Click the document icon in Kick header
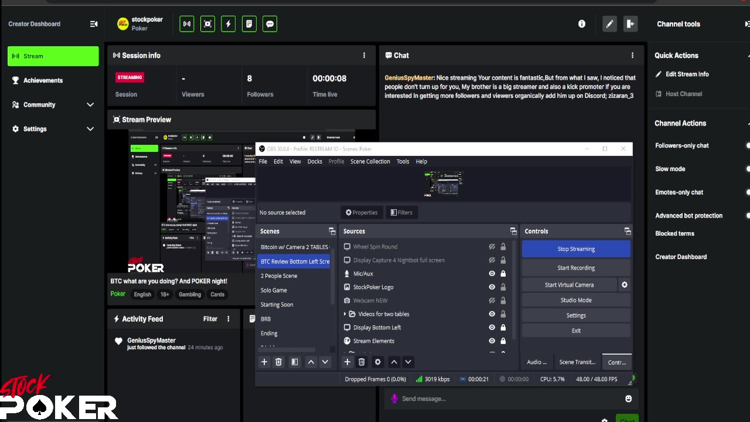The width and height of the screenshot is (750, 422). coord(249,24)
